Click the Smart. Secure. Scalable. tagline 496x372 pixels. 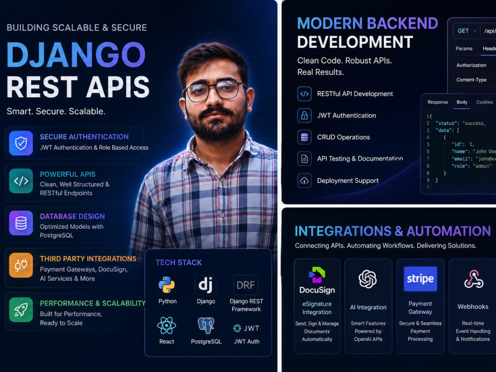coord(56,111)
